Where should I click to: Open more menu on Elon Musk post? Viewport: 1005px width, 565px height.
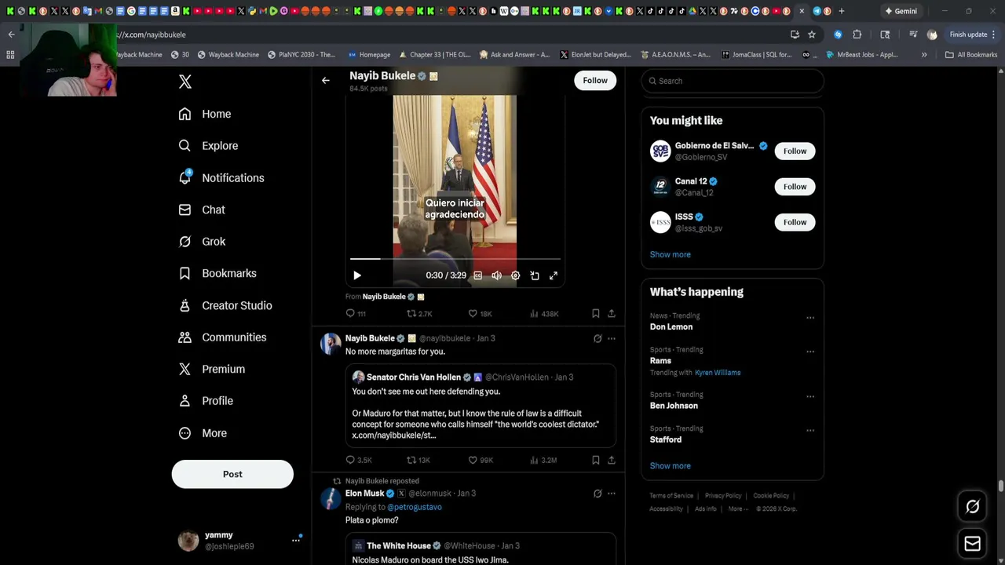612,494
